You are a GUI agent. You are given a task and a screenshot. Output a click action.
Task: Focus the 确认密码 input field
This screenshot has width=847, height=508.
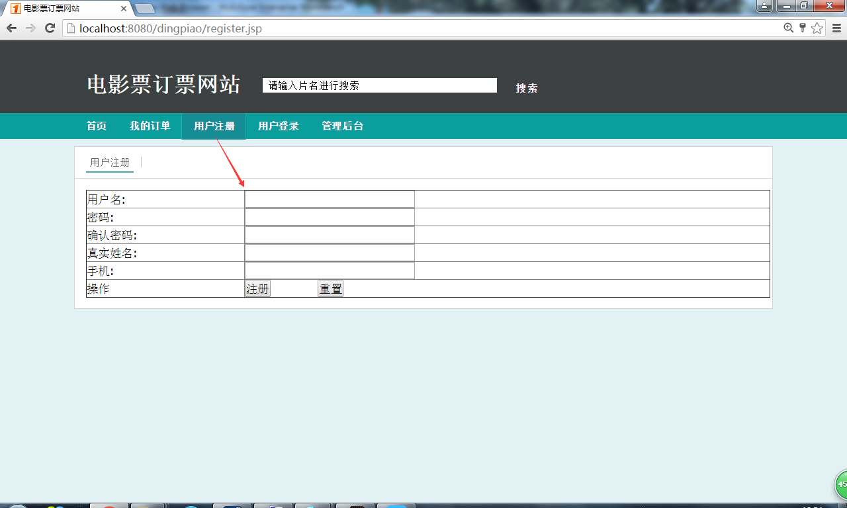click(x=330, y=235)
